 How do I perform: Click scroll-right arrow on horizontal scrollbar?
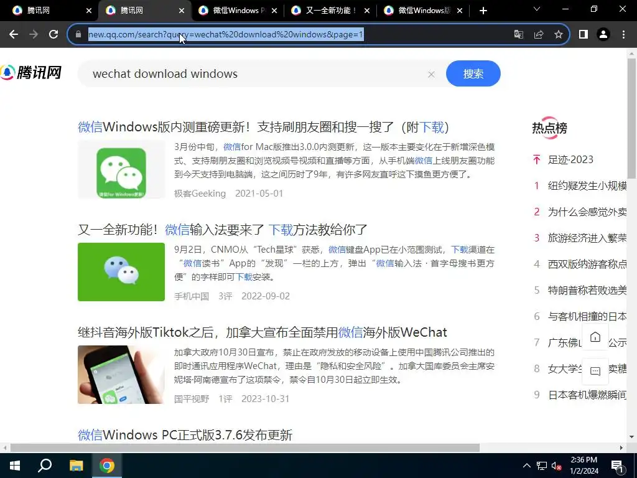[621, 448]
